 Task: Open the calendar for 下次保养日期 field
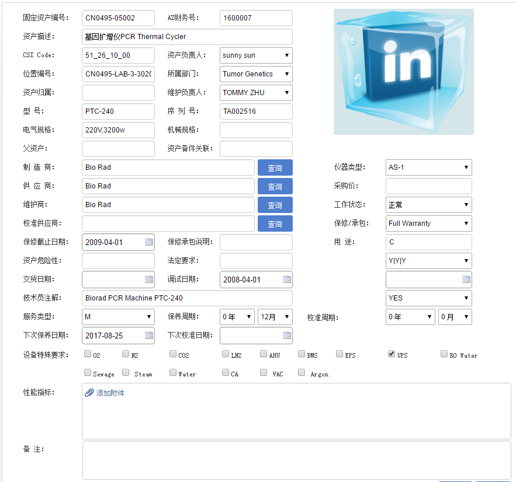point(149,336)
